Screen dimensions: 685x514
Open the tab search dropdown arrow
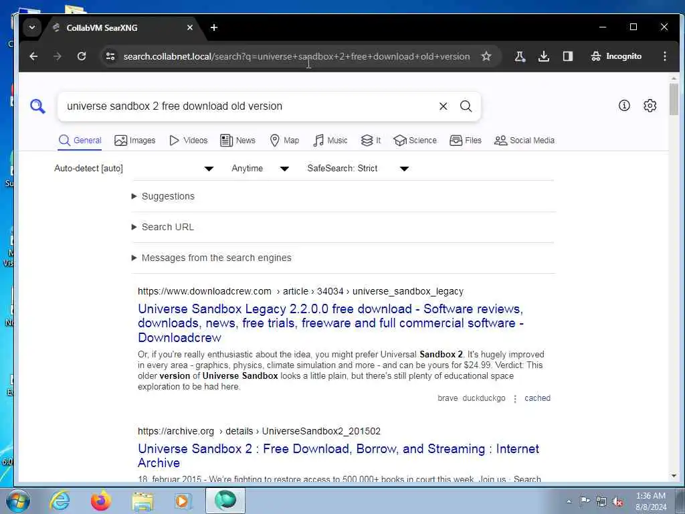(32, 27)
